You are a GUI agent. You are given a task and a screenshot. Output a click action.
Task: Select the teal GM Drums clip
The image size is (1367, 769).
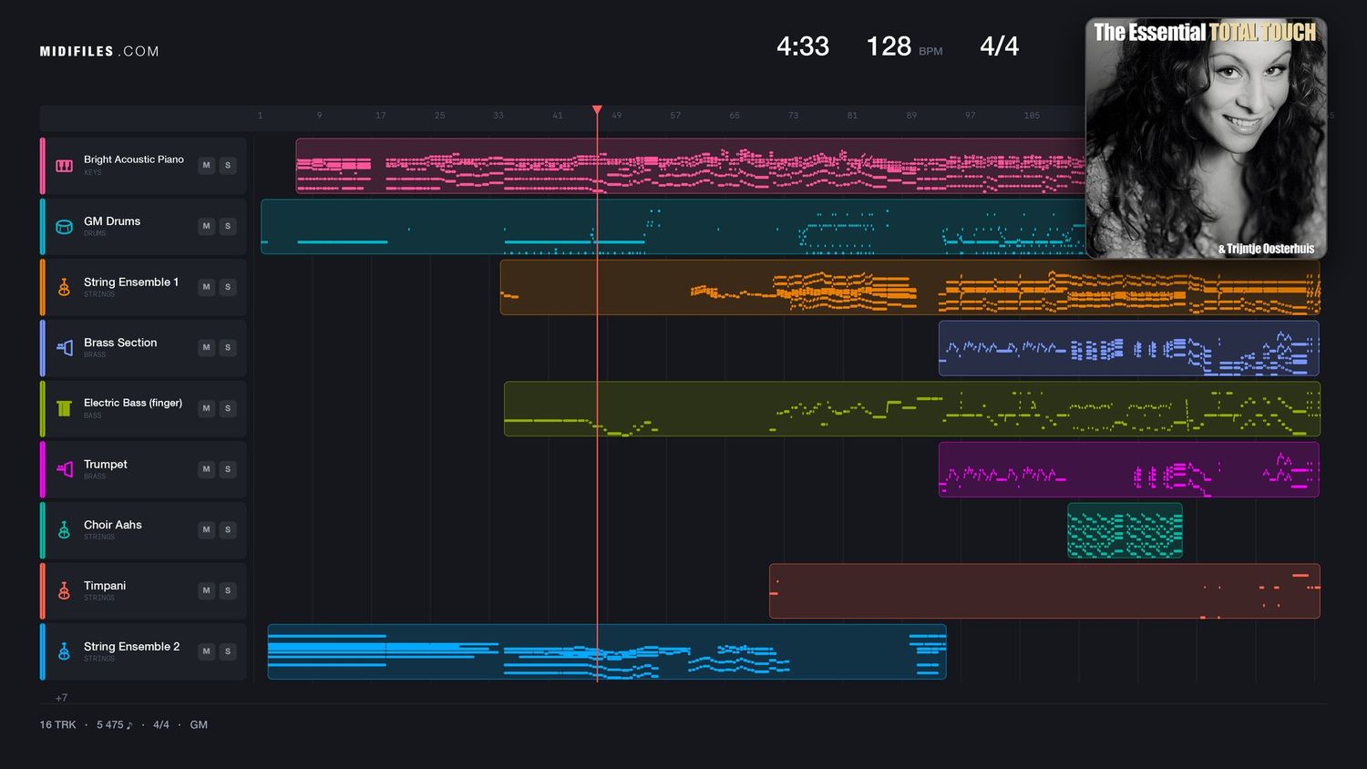tap(673, 227)
